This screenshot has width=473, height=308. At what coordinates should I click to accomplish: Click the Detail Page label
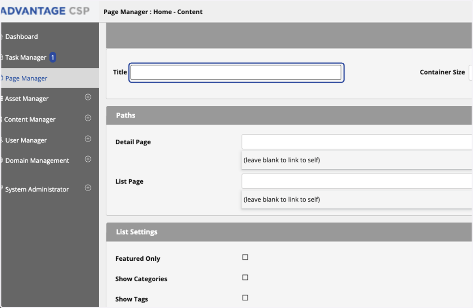(x=133, y=142)
